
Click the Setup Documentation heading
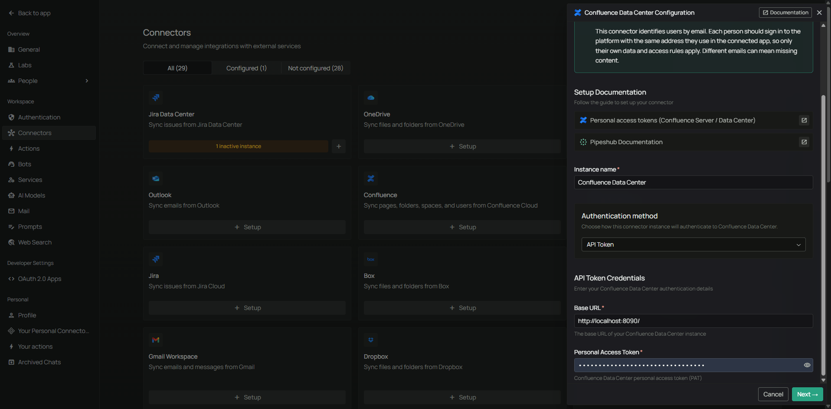click(610, 92)
